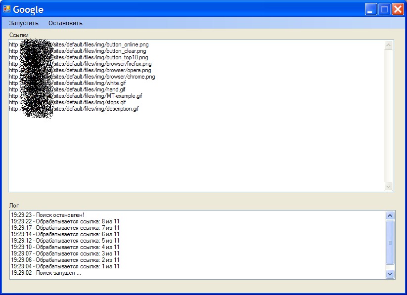The width and height of the screenshot is (407, 295).
Task: Minimize the Google window
Action: [x=371, y=9]
